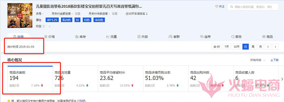Click the product title 儿童摄影背景布2018新款
Viewport: 284px width, 102px height.
pos(89,6)
